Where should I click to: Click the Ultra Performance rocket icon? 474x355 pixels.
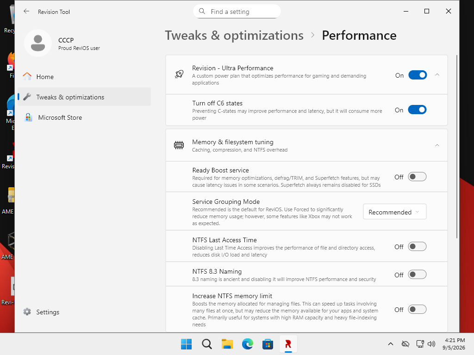click(179, 74)
